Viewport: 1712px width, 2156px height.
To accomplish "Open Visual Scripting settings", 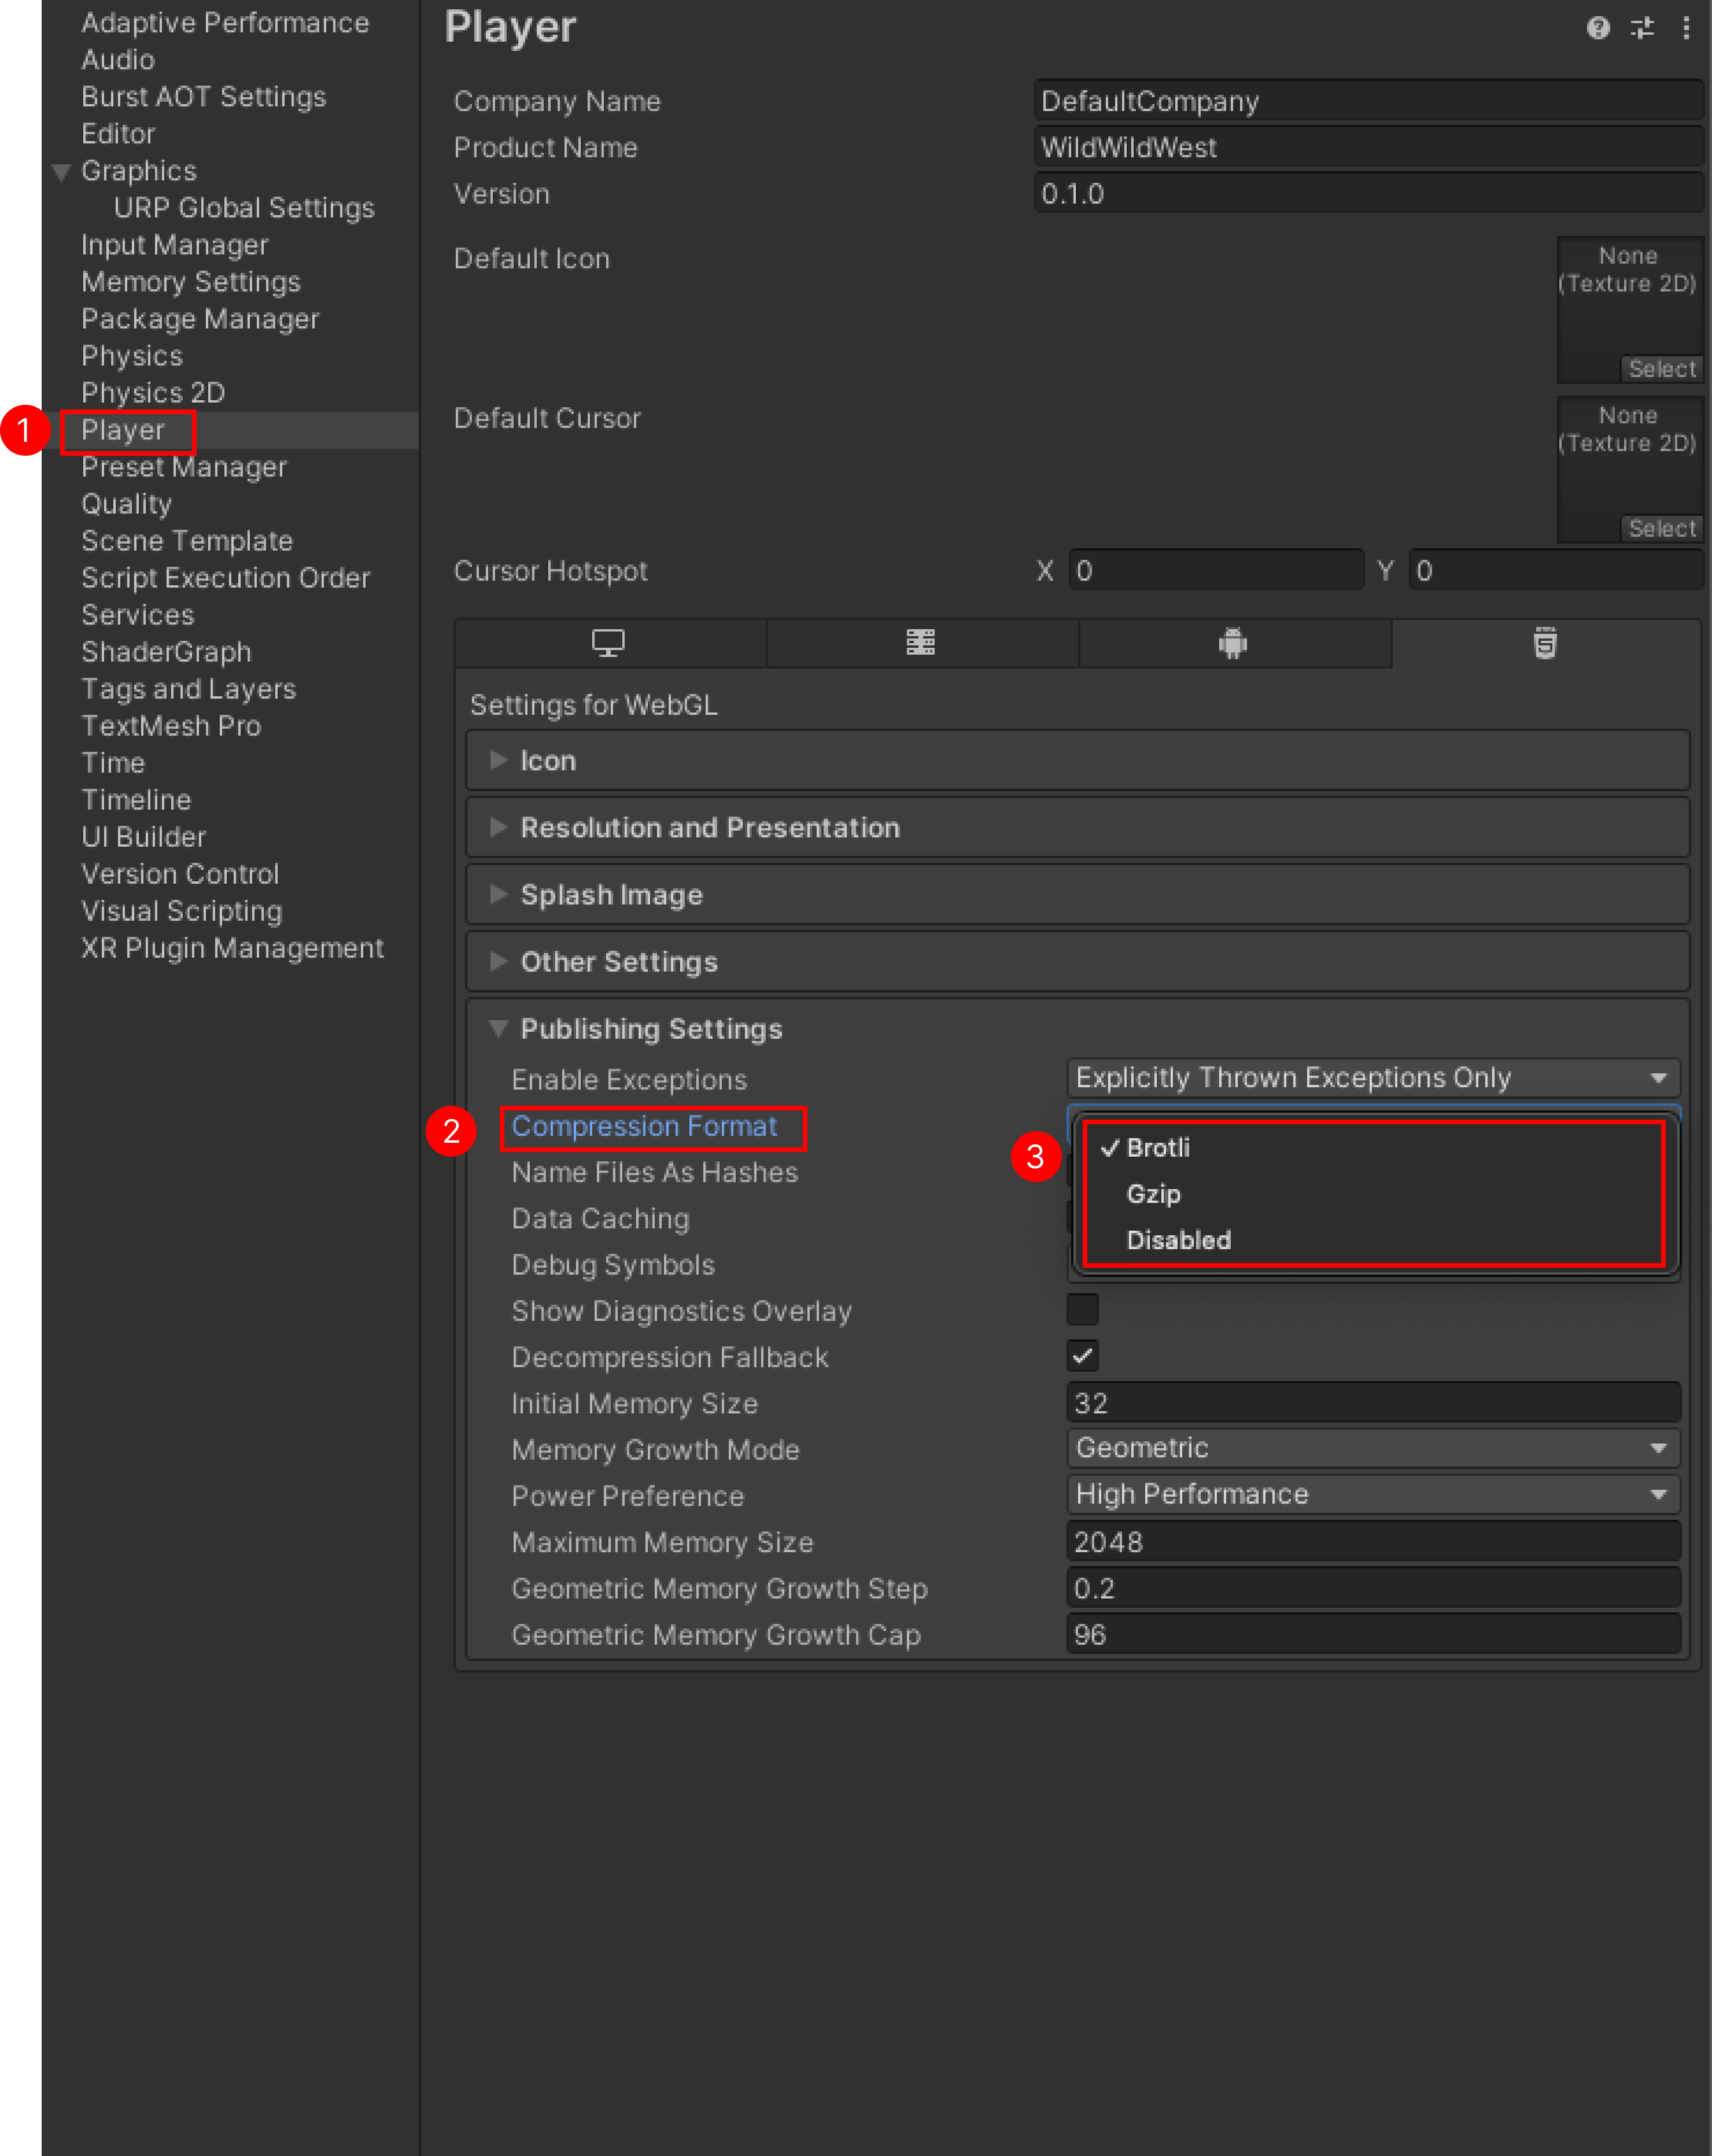I will click(x=182, y=911).
